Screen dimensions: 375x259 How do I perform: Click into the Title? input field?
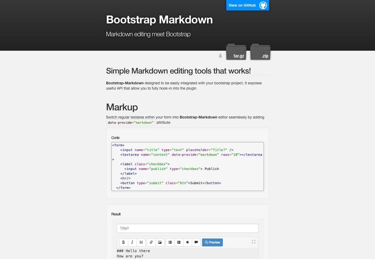click(188, 228)
